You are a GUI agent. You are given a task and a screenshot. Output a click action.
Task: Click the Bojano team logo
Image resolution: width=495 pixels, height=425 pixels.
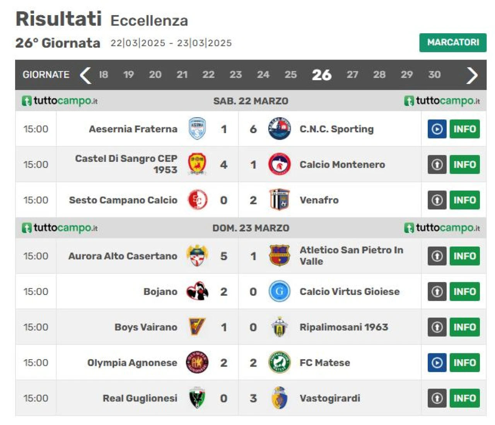197,291
